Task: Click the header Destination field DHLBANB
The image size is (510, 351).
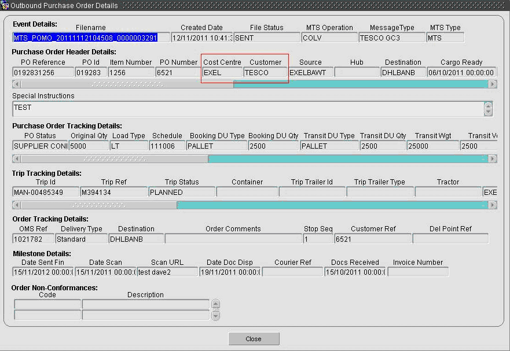Action: (x=403, y=72)
